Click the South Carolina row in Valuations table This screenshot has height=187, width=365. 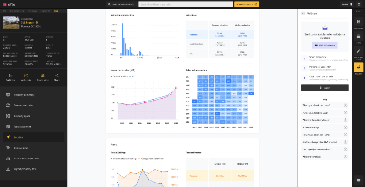220,44
